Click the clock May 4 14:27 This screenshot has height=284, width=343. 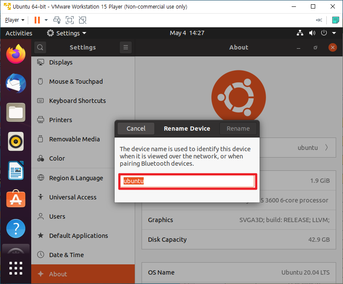(187, 33)
